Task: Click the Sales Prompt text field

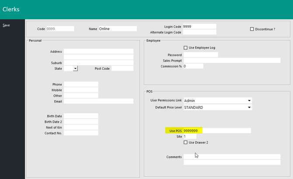Action: pyautogui.click(x=231, y=61)
